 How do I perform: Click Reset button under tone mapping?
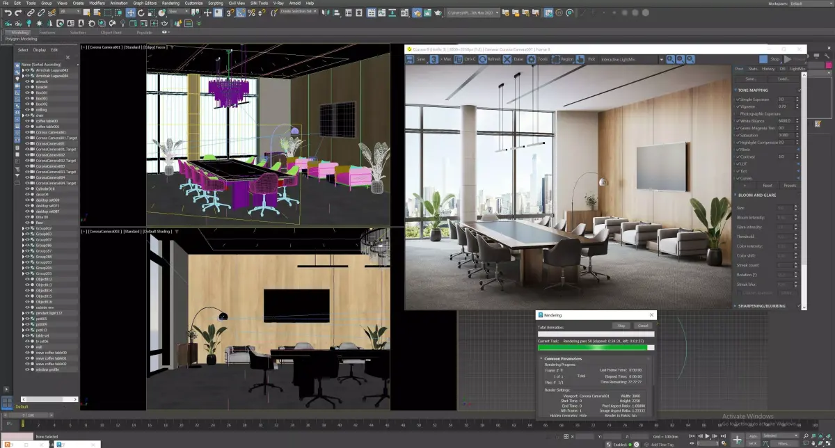point(768,185)
